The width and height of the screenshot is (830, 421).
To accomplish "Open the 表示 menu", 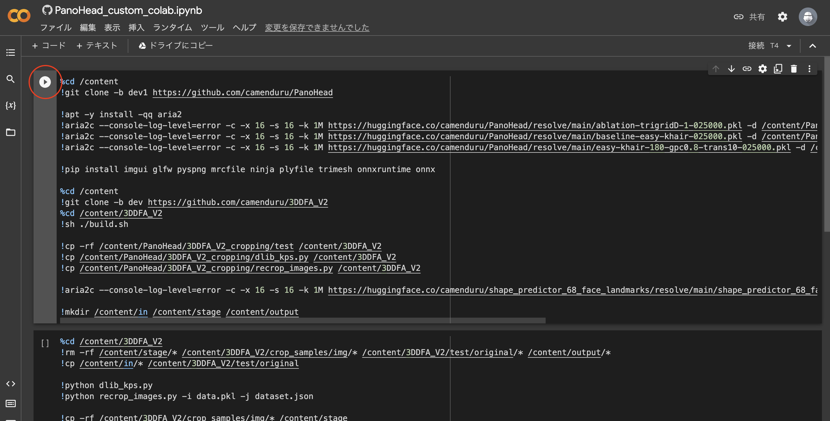I will (x=112, y=28).
